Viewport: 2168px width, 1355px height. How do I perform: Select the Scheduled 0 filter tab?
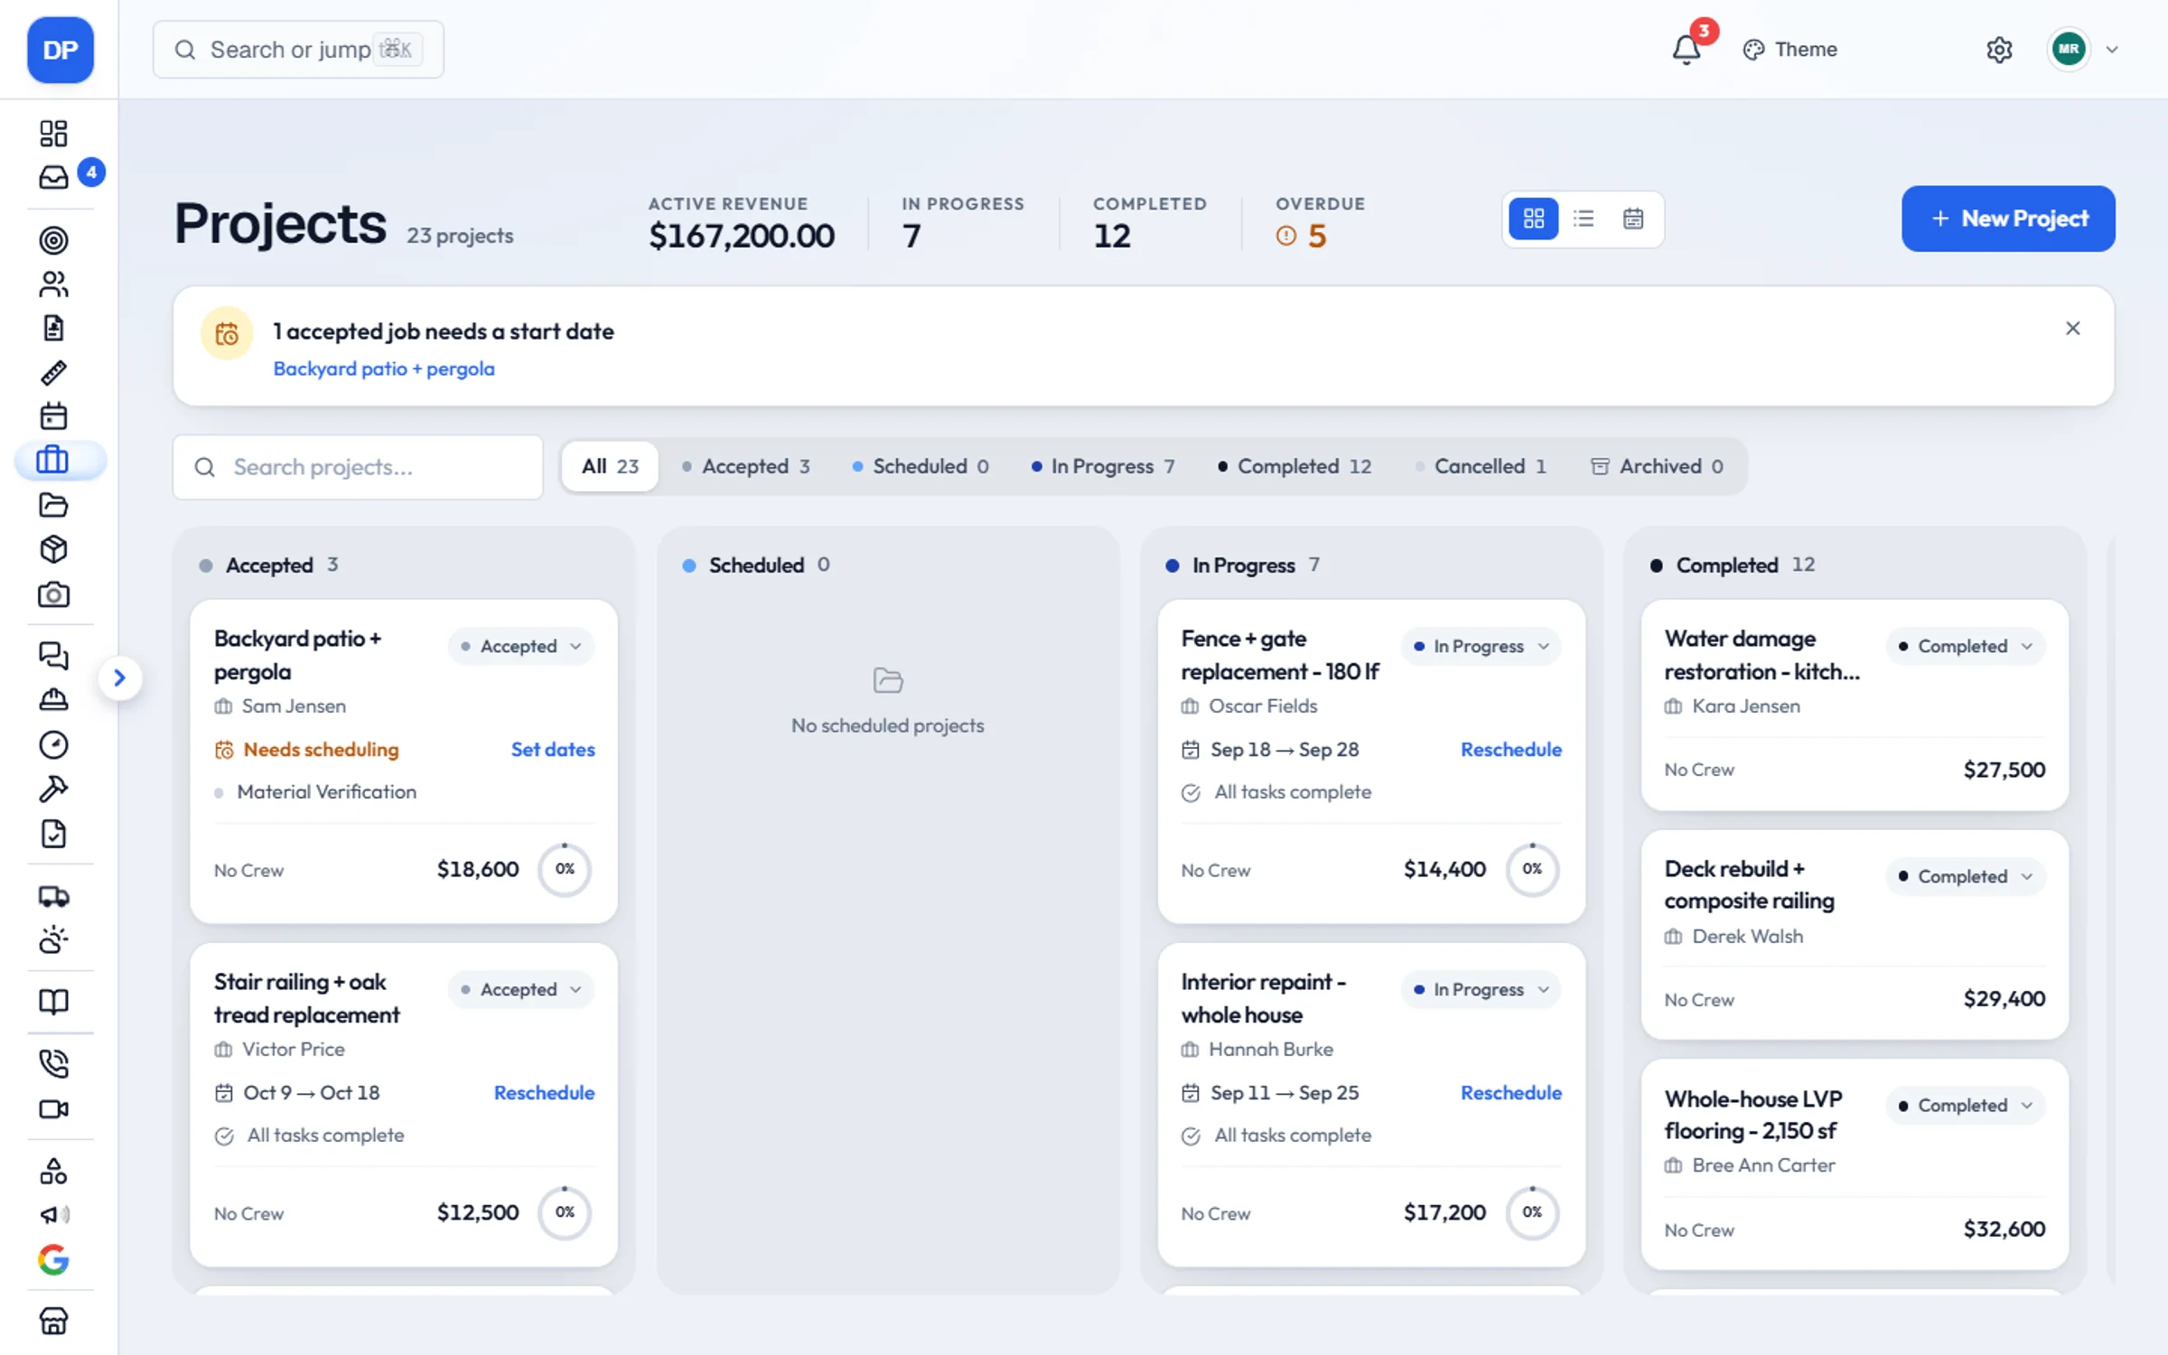[x=920, y=466]
